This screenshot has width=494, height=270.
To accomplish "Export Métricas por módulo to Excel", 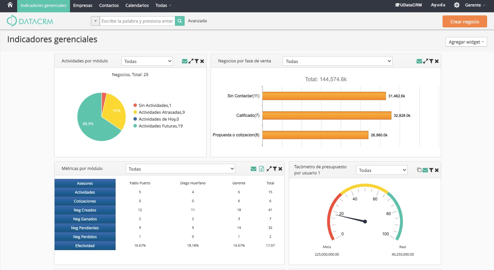I will click(x=261, y=169).
